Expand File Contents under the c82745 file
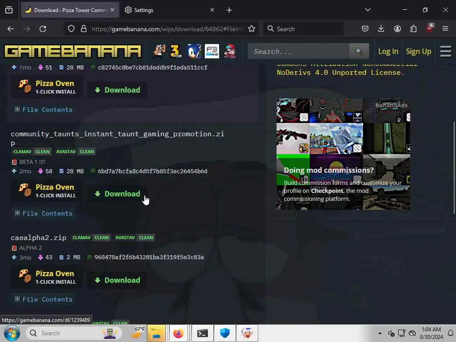Viewport: 456px width, 342px height. pyautogui.click(x=44, y=110)
